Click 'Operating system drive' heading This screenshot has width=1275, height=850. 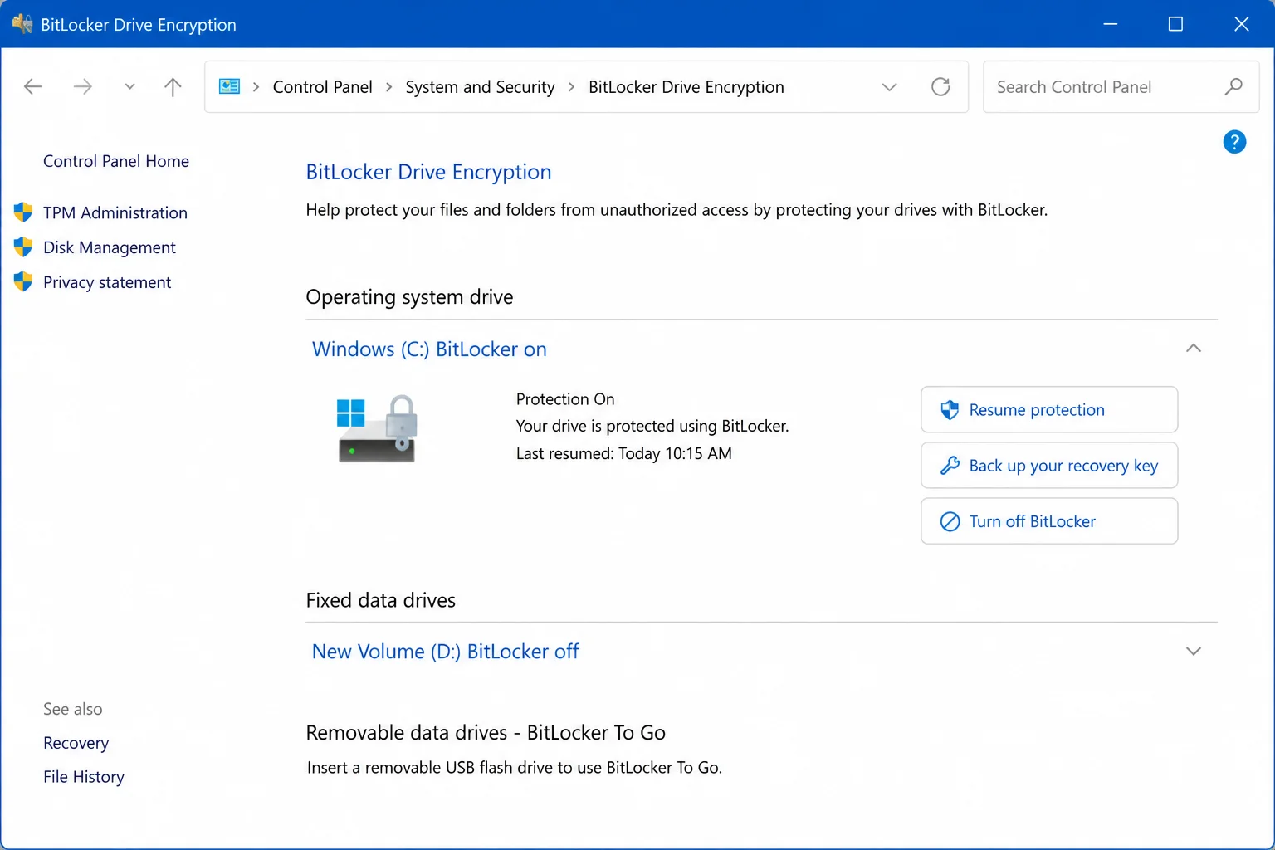coord(409,297)
